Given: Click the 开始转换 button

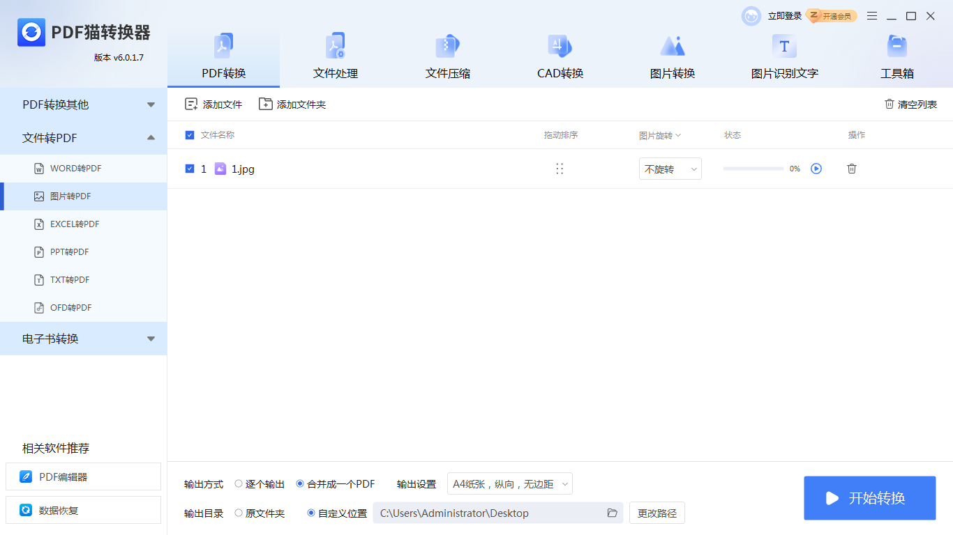Looking at the screenshot, I should [x=870, y=498].
